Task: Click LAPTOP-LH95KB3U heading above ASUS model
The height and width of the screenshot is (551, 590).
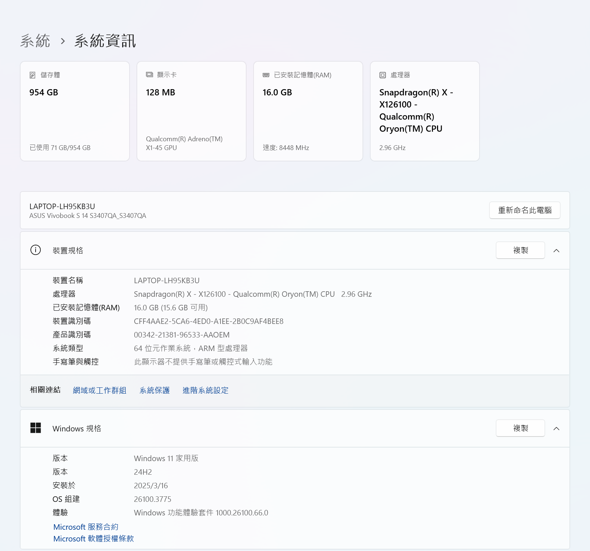Action: point(62,207)
